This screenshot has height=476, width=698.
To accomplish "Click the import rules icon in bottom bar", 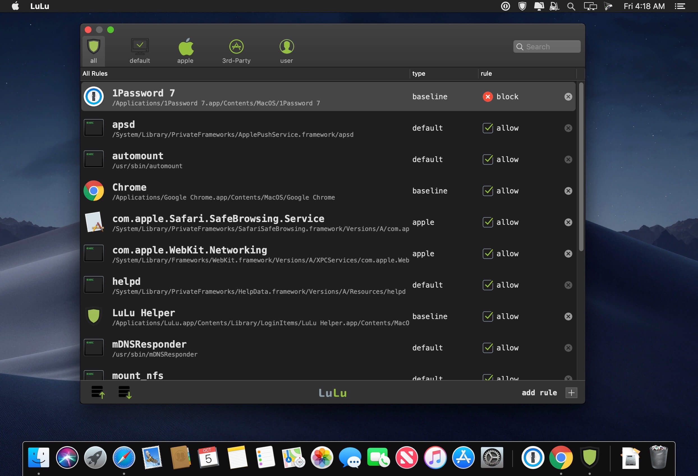I will coord(98,392).
